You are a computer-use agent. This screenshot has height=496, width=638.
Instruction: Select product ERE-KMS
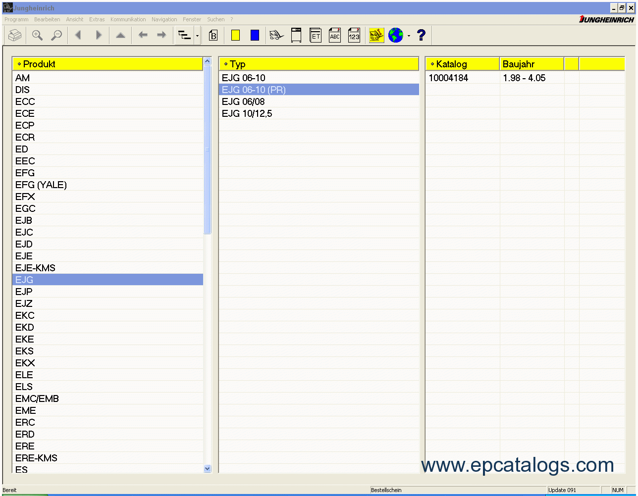click(x=107, y=458)
